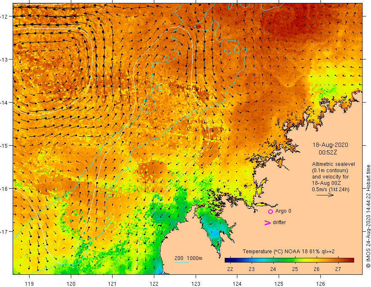Select the time text '00:52Z'
Screen dimensions: 371x287
[x=328, y=152]
